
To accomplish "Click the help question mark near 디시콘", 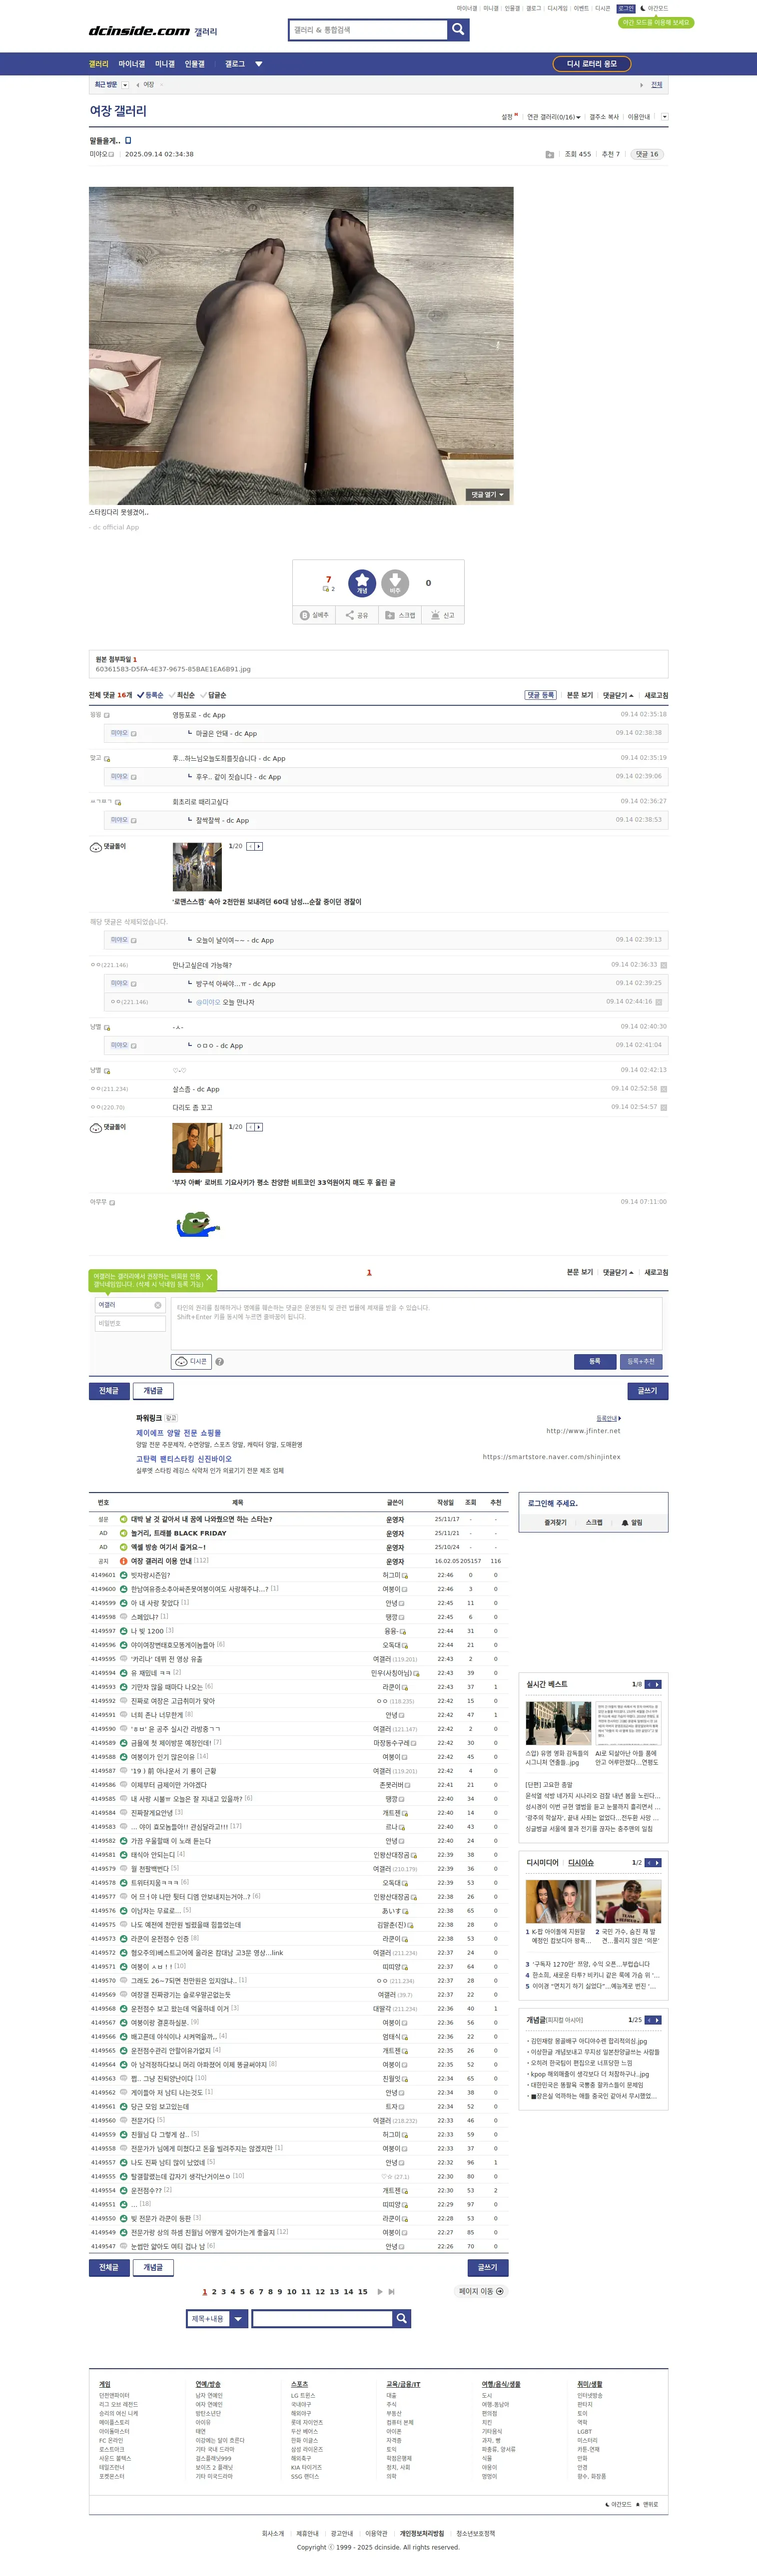I will coord(219,1361).
